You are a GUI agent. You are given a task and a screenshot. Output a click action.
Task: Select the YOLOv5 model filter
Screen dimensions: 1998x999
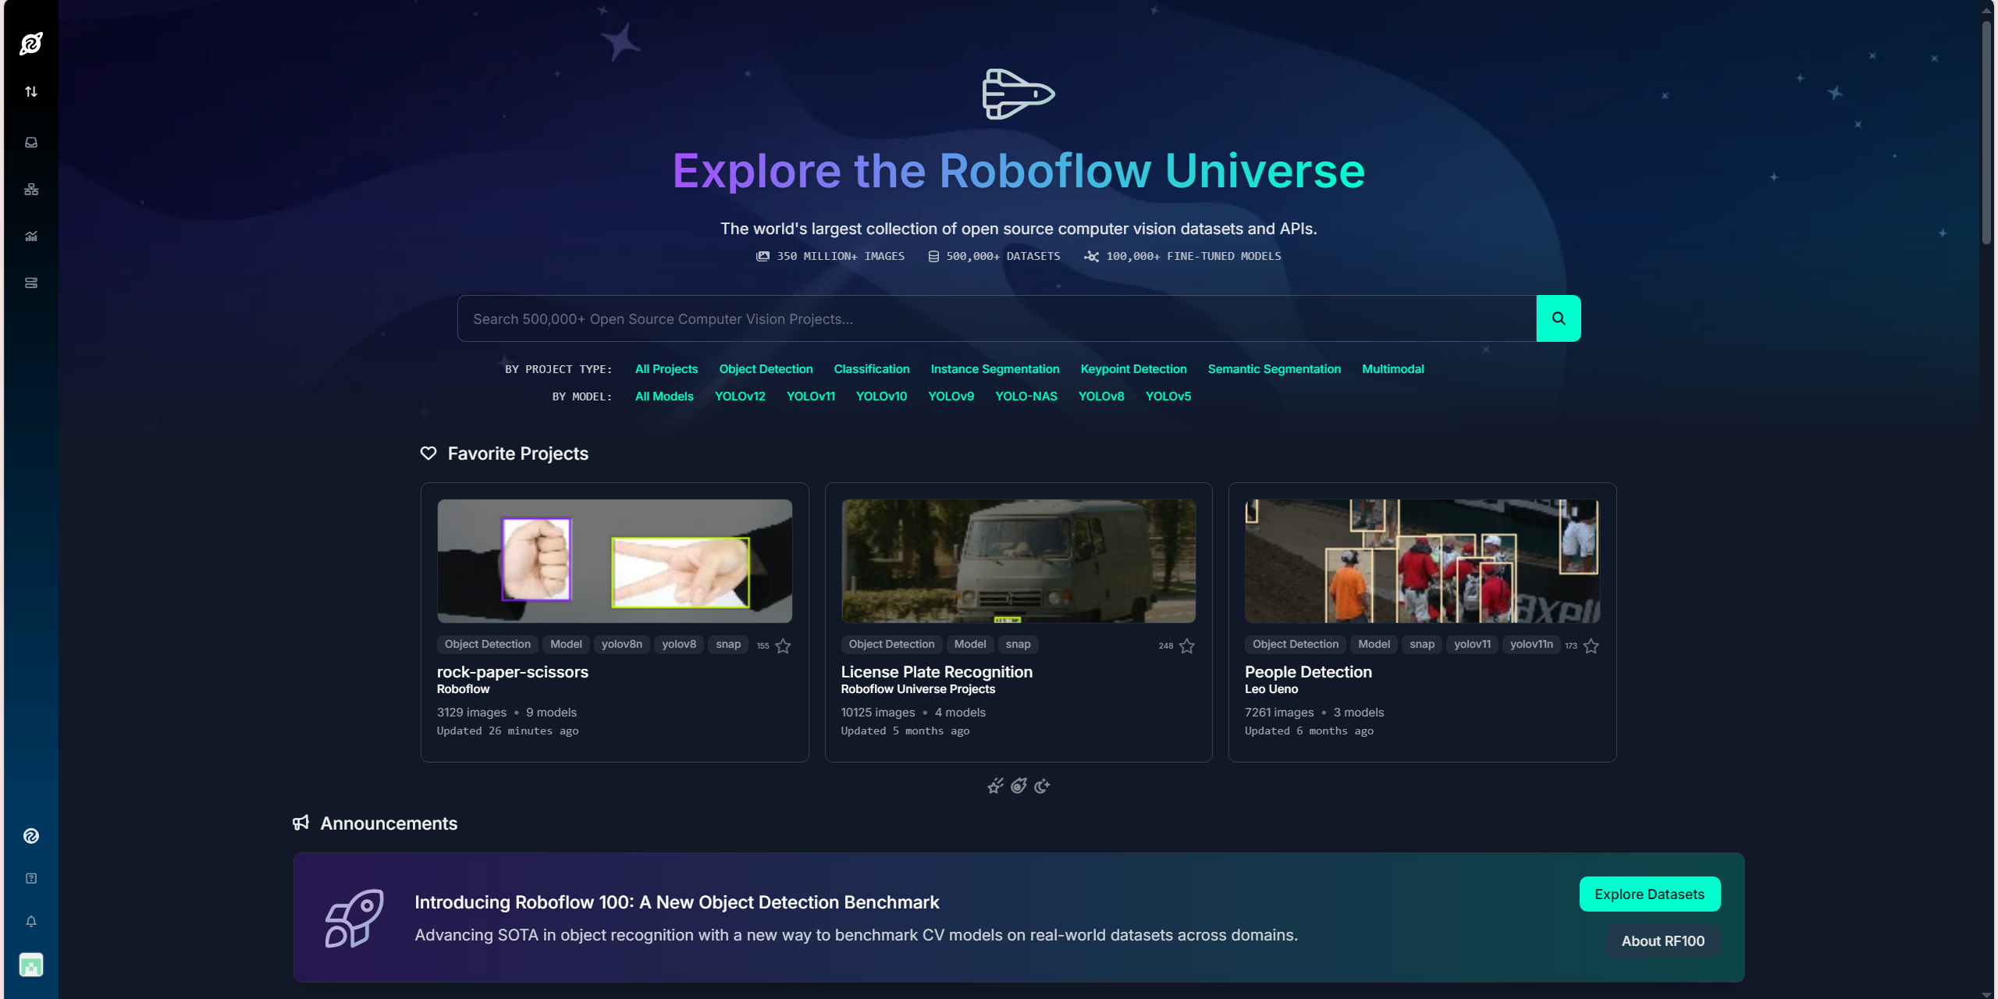click(x=1168, y=396)
